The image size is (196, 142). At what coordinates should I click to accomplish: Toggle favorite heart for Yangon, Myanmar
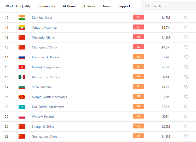(186, 27)
